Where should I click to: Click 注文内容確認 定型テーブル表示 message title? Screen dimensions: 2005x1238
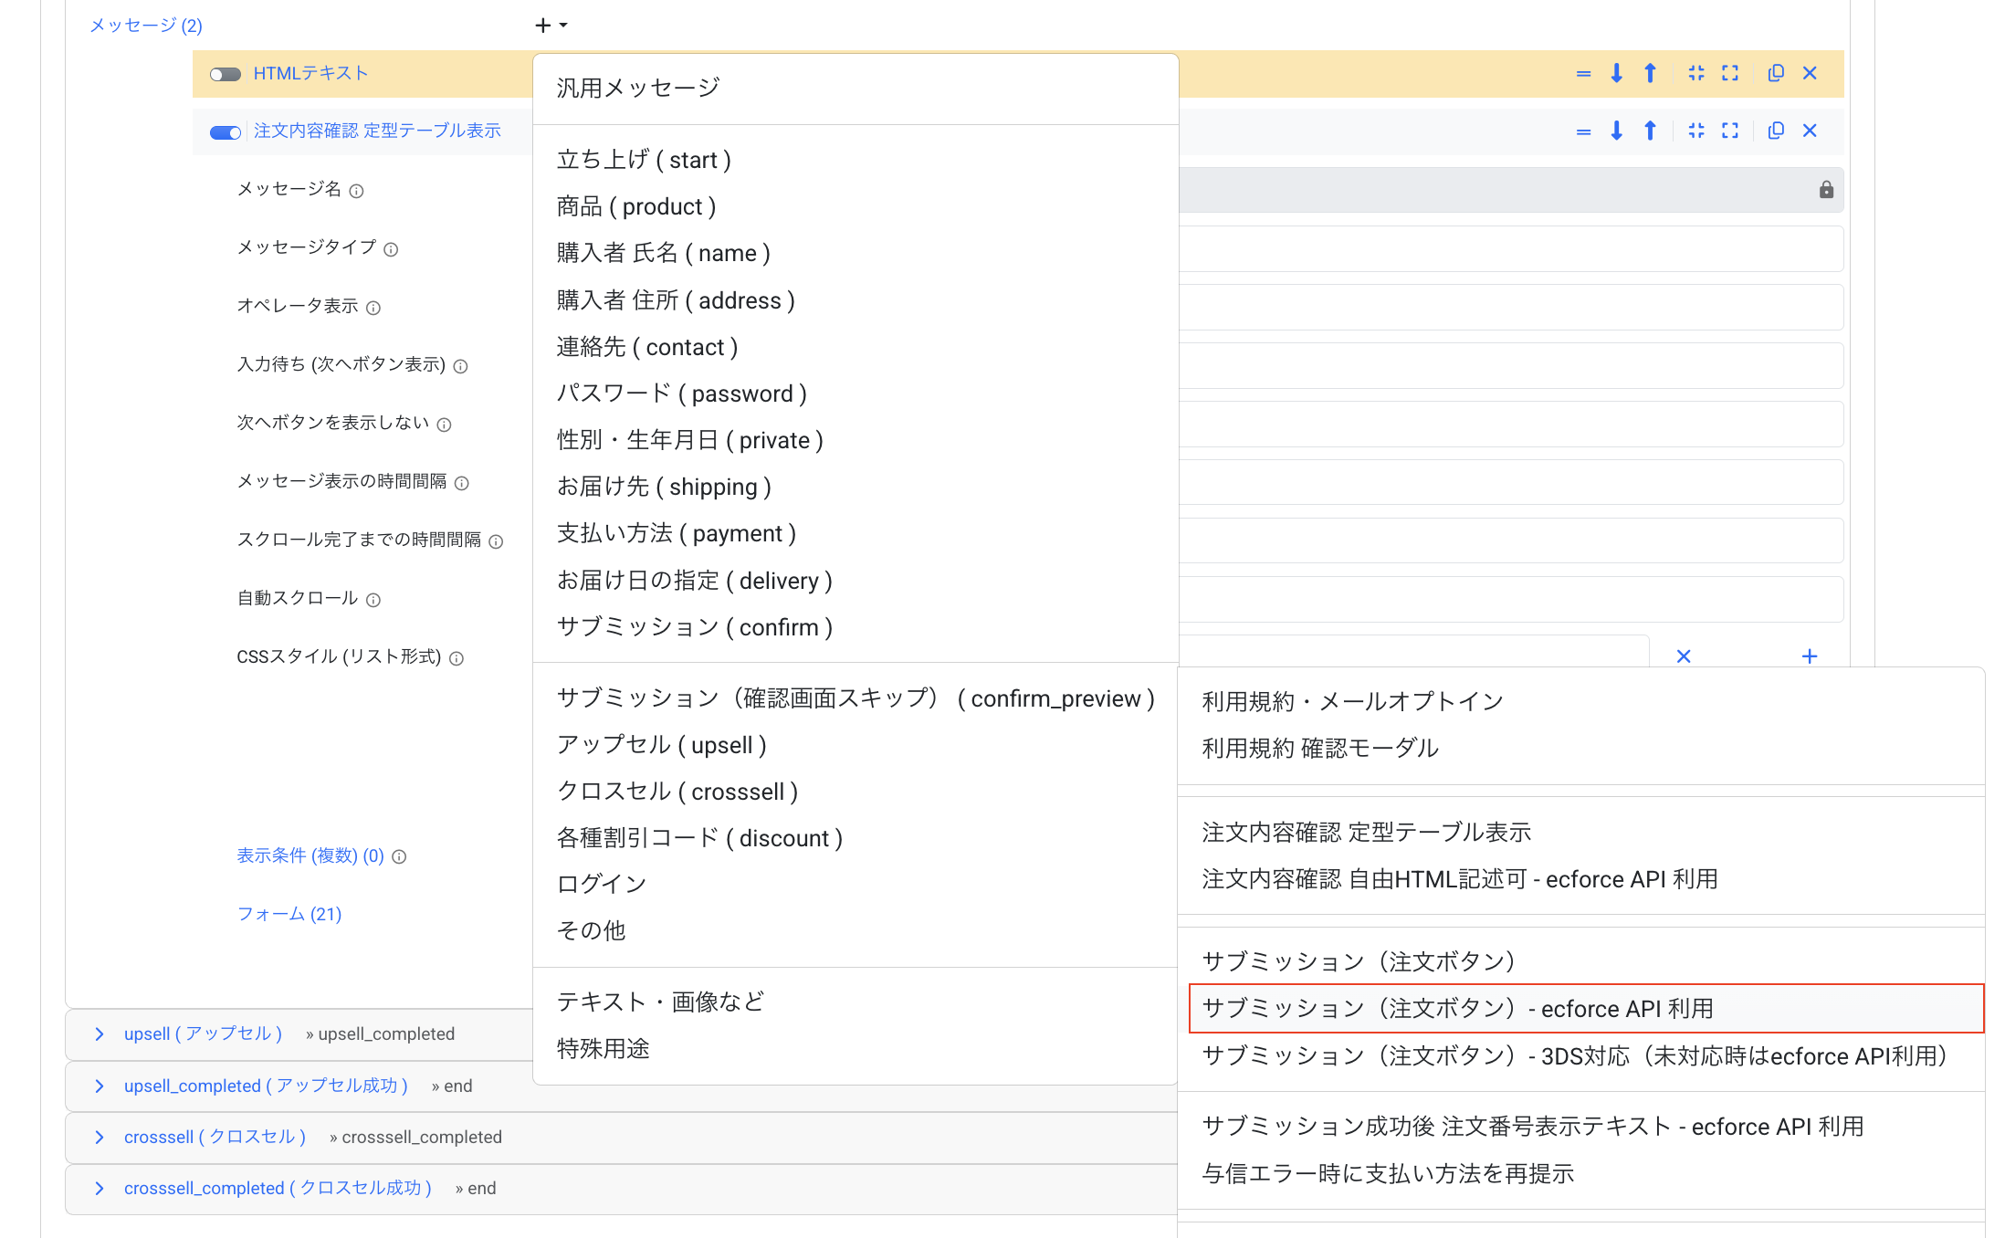point(377,131)
